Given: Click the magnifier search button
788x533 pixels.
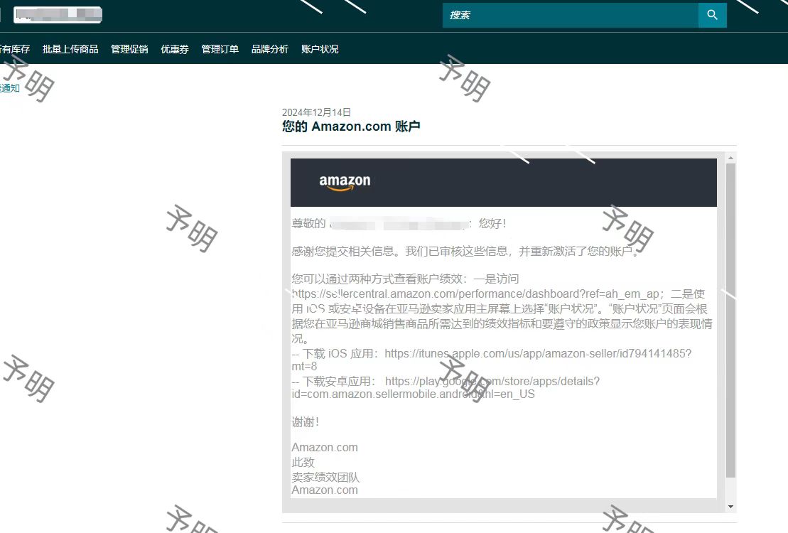Looking at the screenshot, I should [712, 15].
